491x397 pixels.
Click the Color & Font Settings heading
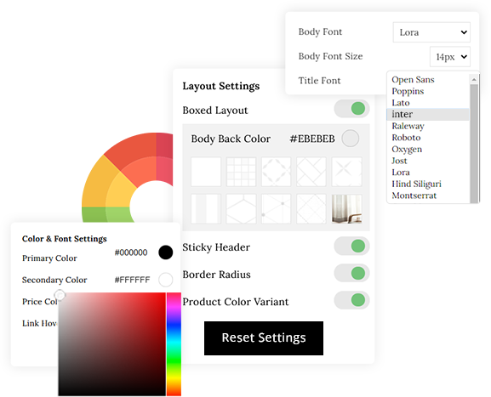[x=64, y=239]
